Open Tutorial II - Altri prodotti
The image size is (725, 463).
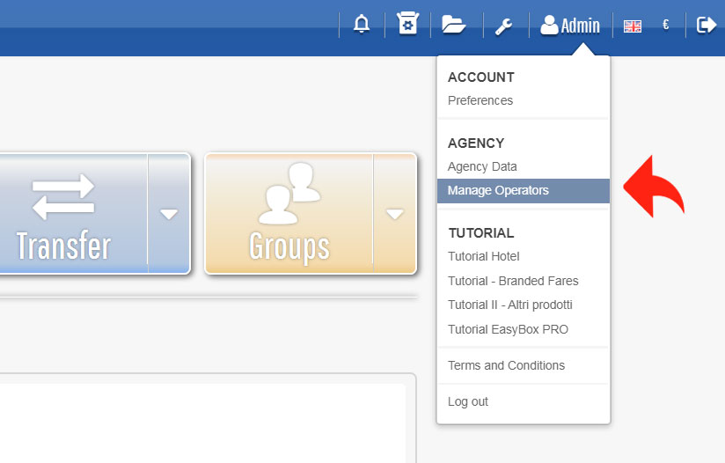tap(509, 305)
